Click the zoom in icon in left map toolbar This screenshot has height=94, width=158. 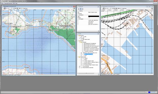pos(16,8)
